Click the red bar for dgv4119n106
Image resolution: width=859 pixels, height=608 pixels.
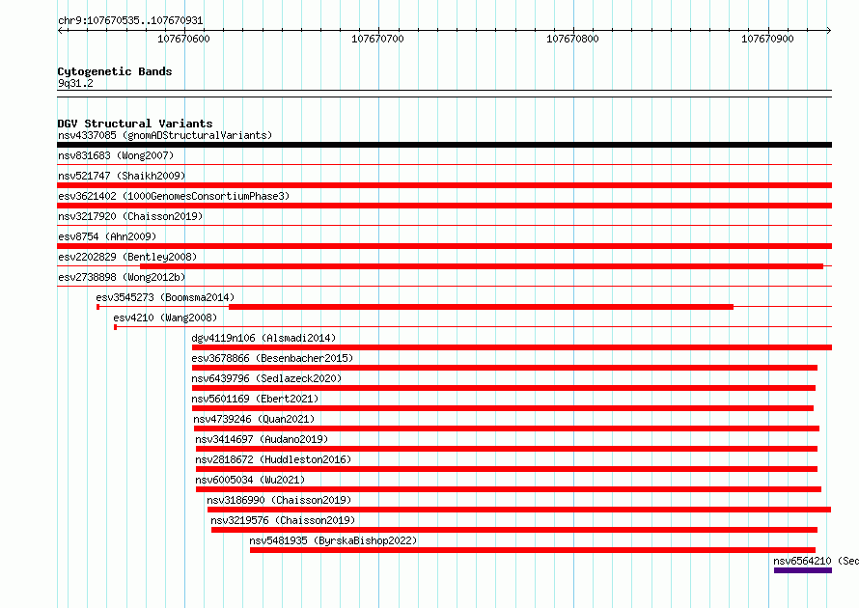click(x=512, y=347)
